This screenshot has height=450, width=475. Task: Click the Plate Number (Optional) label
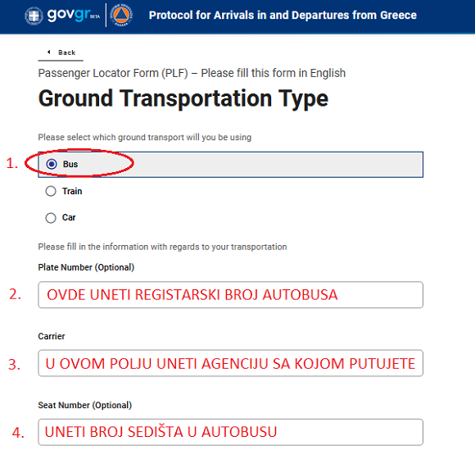point(86,267)
